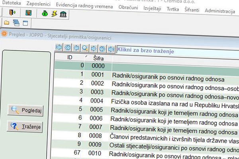Click the yellow lightning bolt icon
Screen dimensions: 239x159
(x=54, y=14)
